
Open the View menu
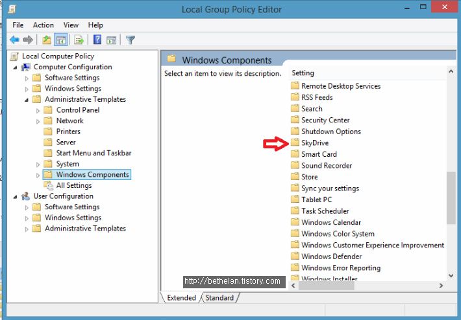[71, 25]
